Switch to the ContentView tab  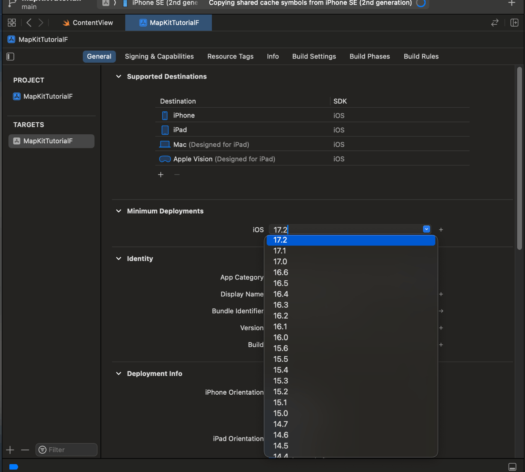(x=88, y=23)
